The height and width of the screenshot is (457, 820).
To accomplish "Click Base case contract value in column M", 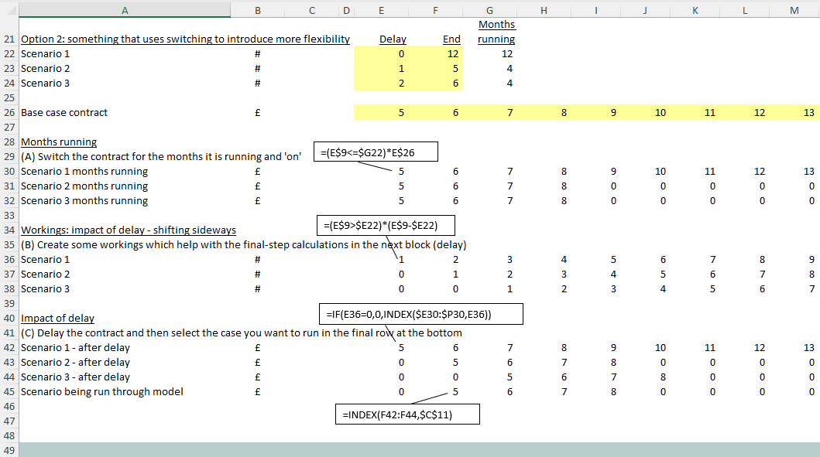I will [x=794, y=113].
